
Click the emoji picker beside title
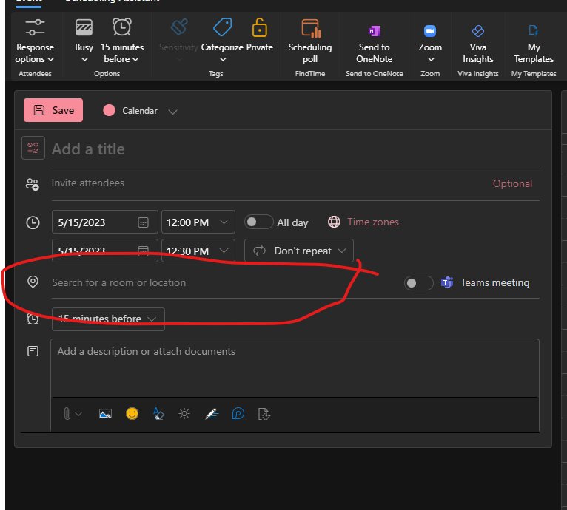(x=33, y=148)
